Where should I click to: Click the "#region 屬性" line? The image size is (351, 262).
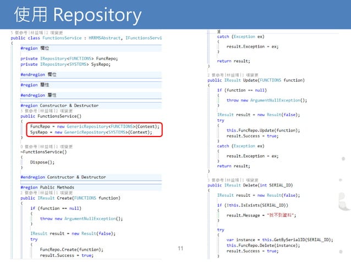35,85
